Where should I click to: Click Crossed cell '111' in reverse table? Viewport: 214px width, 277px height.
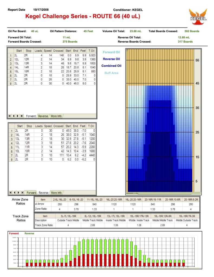(58, 155)
